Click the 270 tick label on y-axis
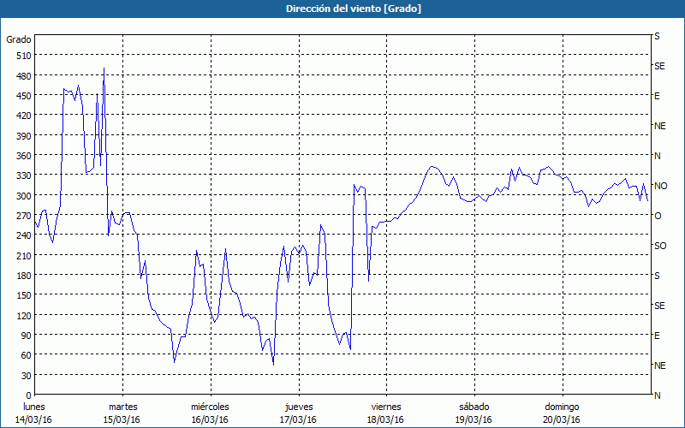 click(22, 216)
